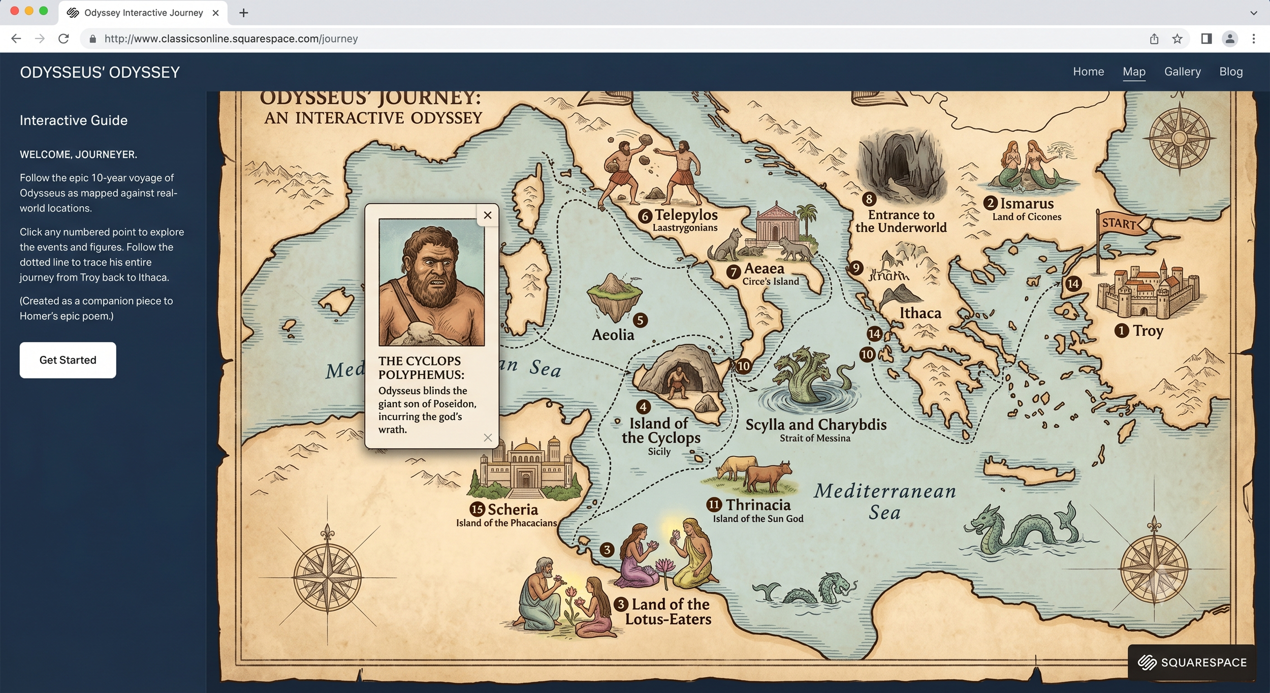Click the address bar URL

pos(231,39)
